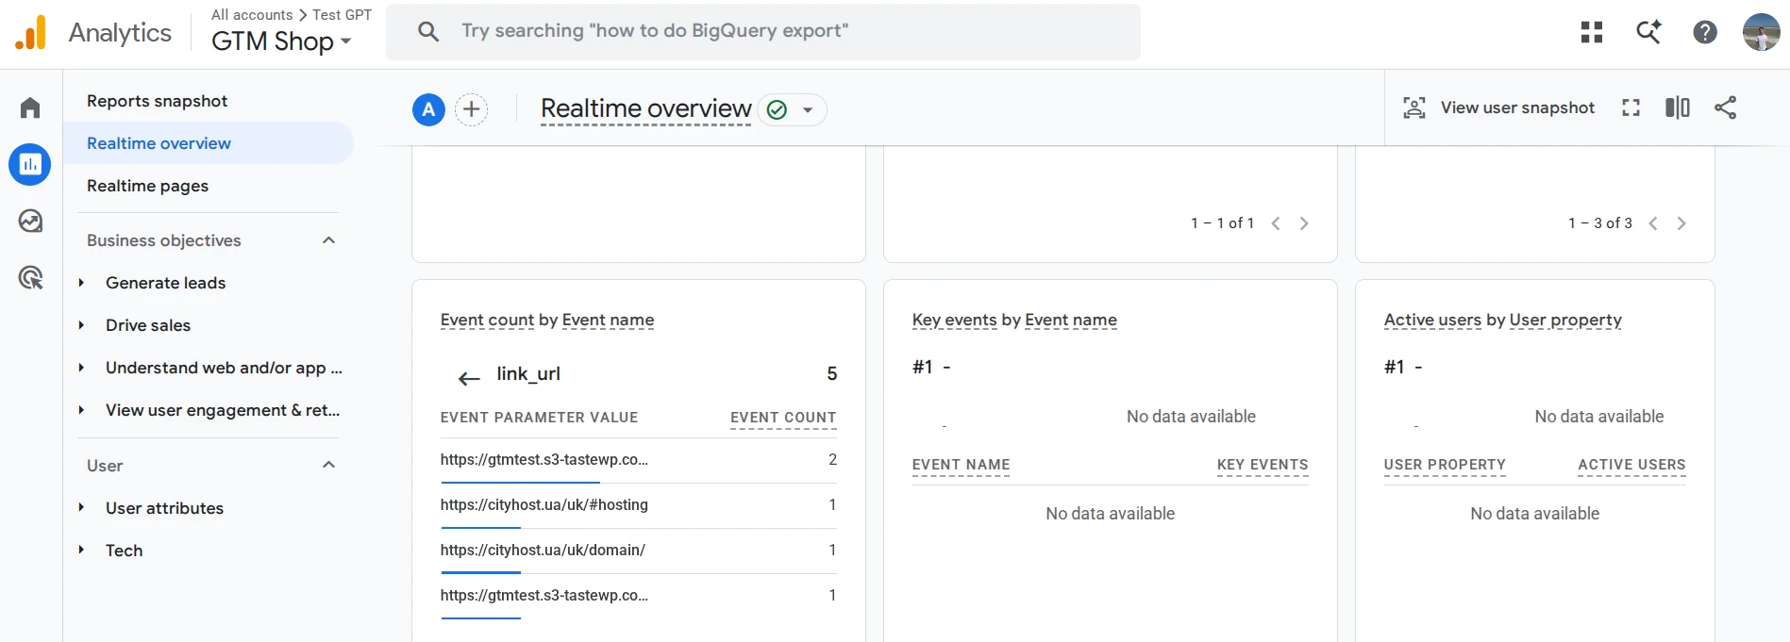Click the ACTIVE USERS column header

coord(1631,465)
